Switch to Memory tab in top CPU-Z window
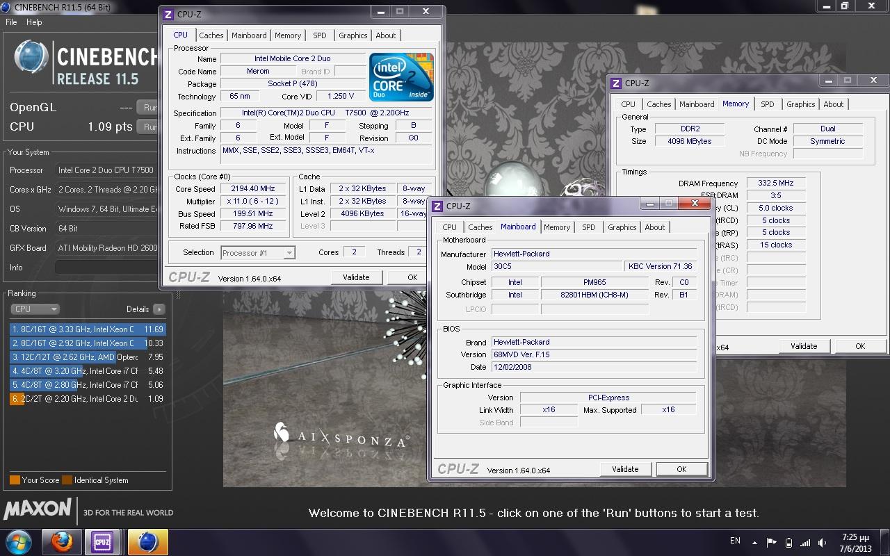Screen dimensions: 890x556 (288, 35)
